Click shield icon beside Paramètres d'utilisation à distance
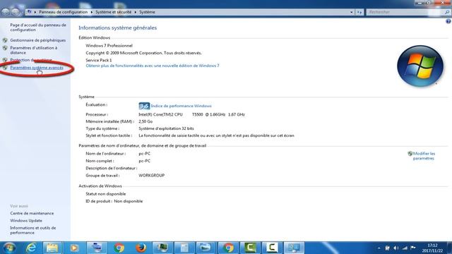The width and height of the screenshot is (452, 254). pos(5,48)
